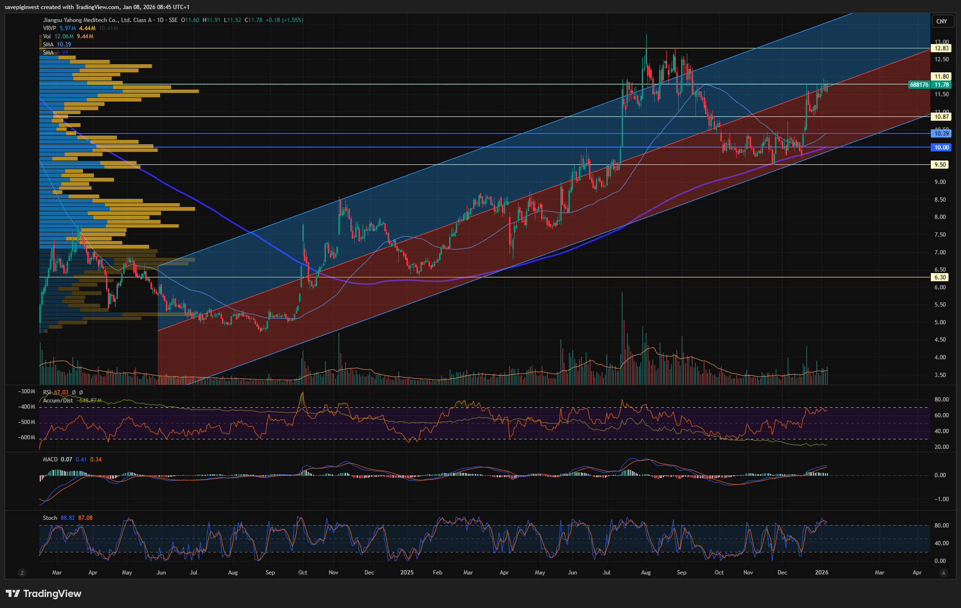Expand the RSI indicator legend
The width and height of the screenshot is (961, 608).
(x=47, y=392)
